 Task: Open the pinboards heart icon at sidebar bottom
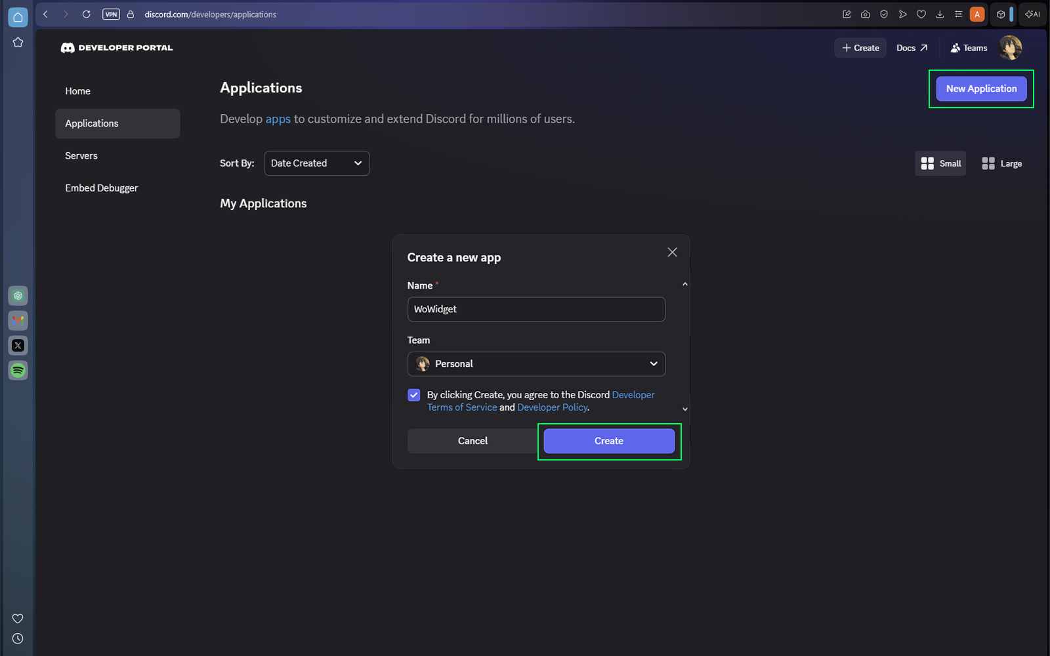click(x=18, y=619)
